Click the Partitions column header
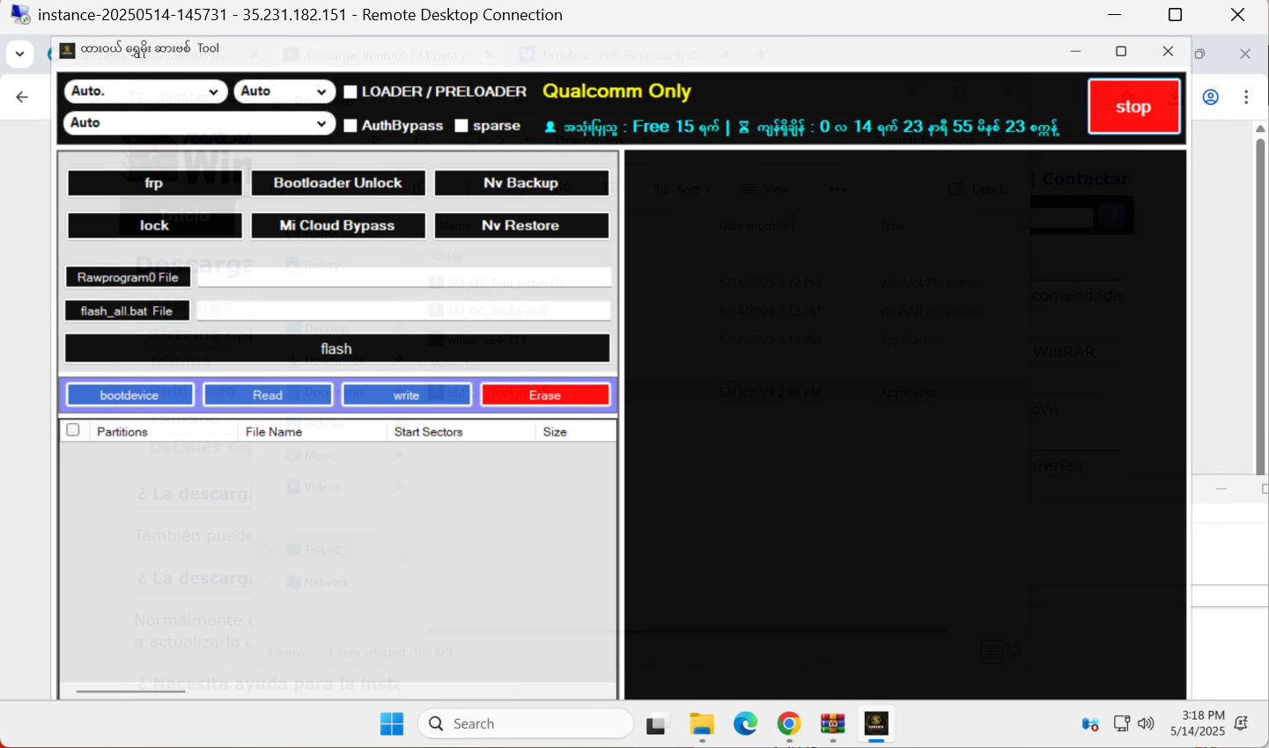Screen dimensions: 1269x748 [x=163, y=431]
